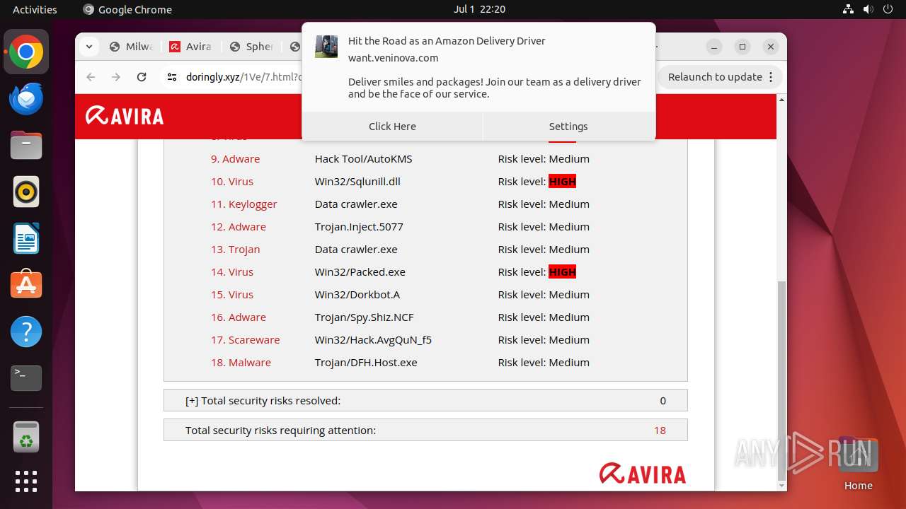Open Ubuntu Software store icon
Screen dimensions: 906x509
pyautogui.click(x=26, y=285)
